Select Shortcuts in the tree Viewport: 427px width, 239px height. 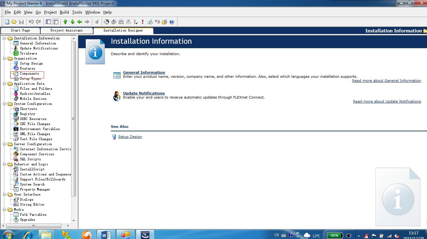click(x=28, y=109)
